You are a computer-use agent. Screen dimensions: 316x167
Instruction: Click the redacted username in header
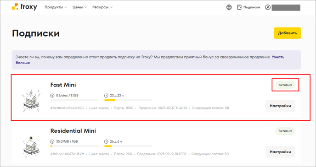286,7
